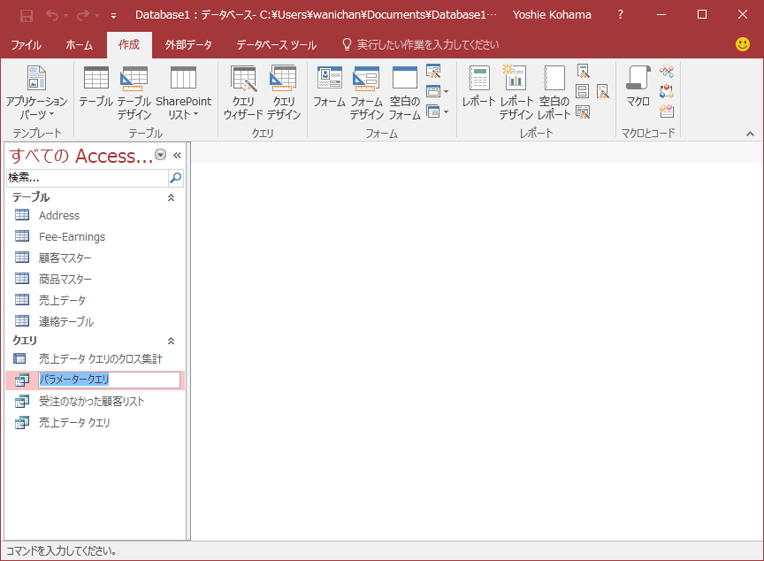Open the Visual Basic editor icon
The image size is (764, 561).
(x=667, y=111)
